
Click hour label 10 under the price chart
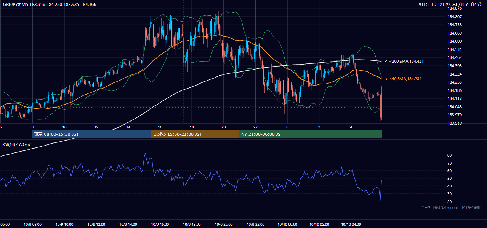[64, 127]
